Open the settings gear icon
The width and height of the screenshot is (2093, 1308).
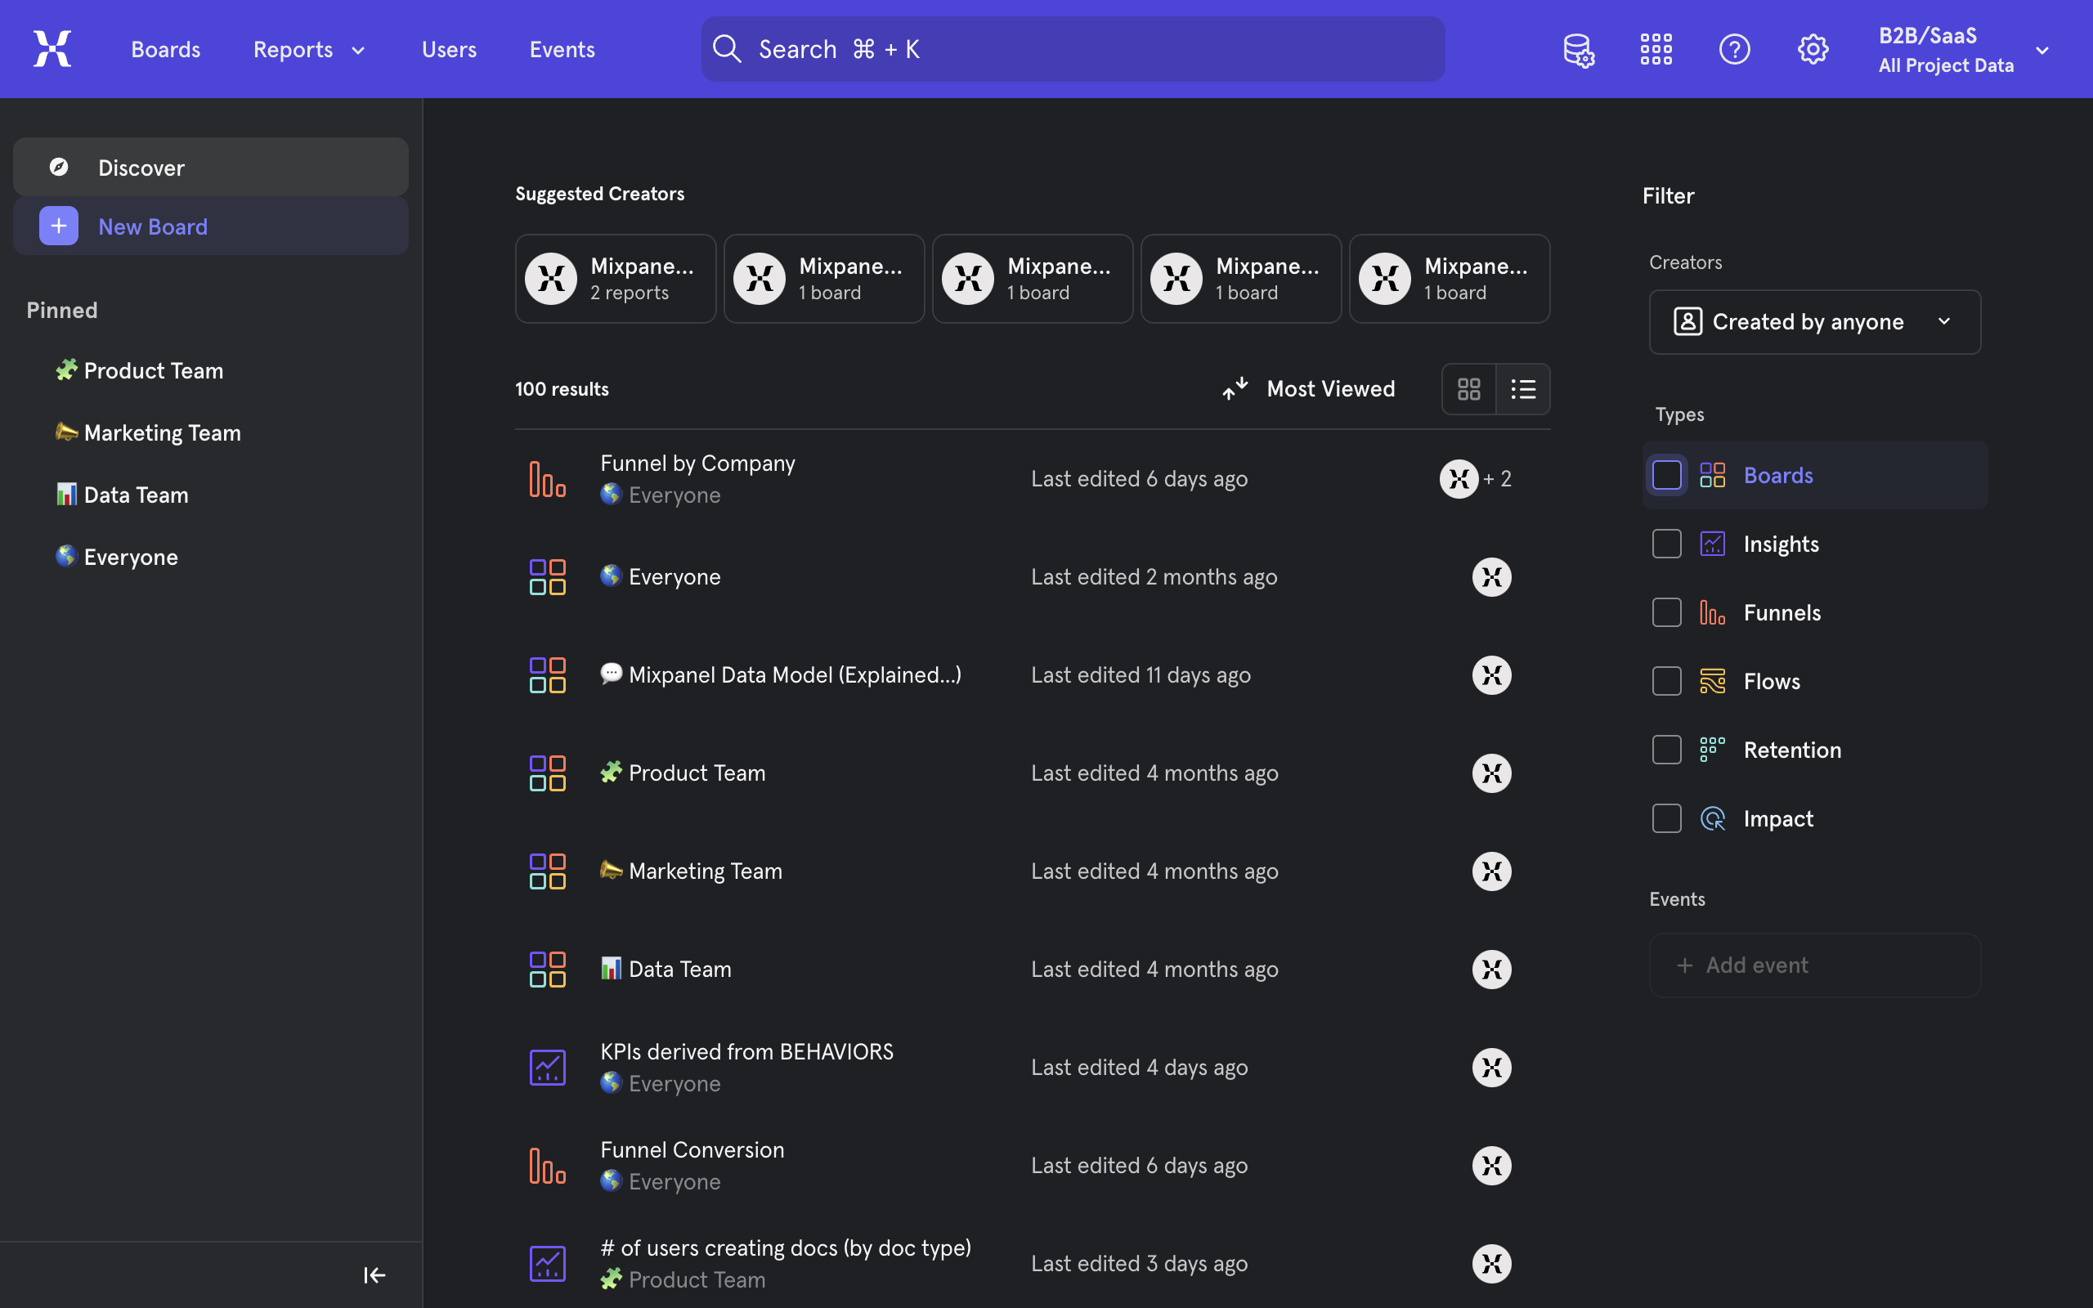pos(1813,49)
